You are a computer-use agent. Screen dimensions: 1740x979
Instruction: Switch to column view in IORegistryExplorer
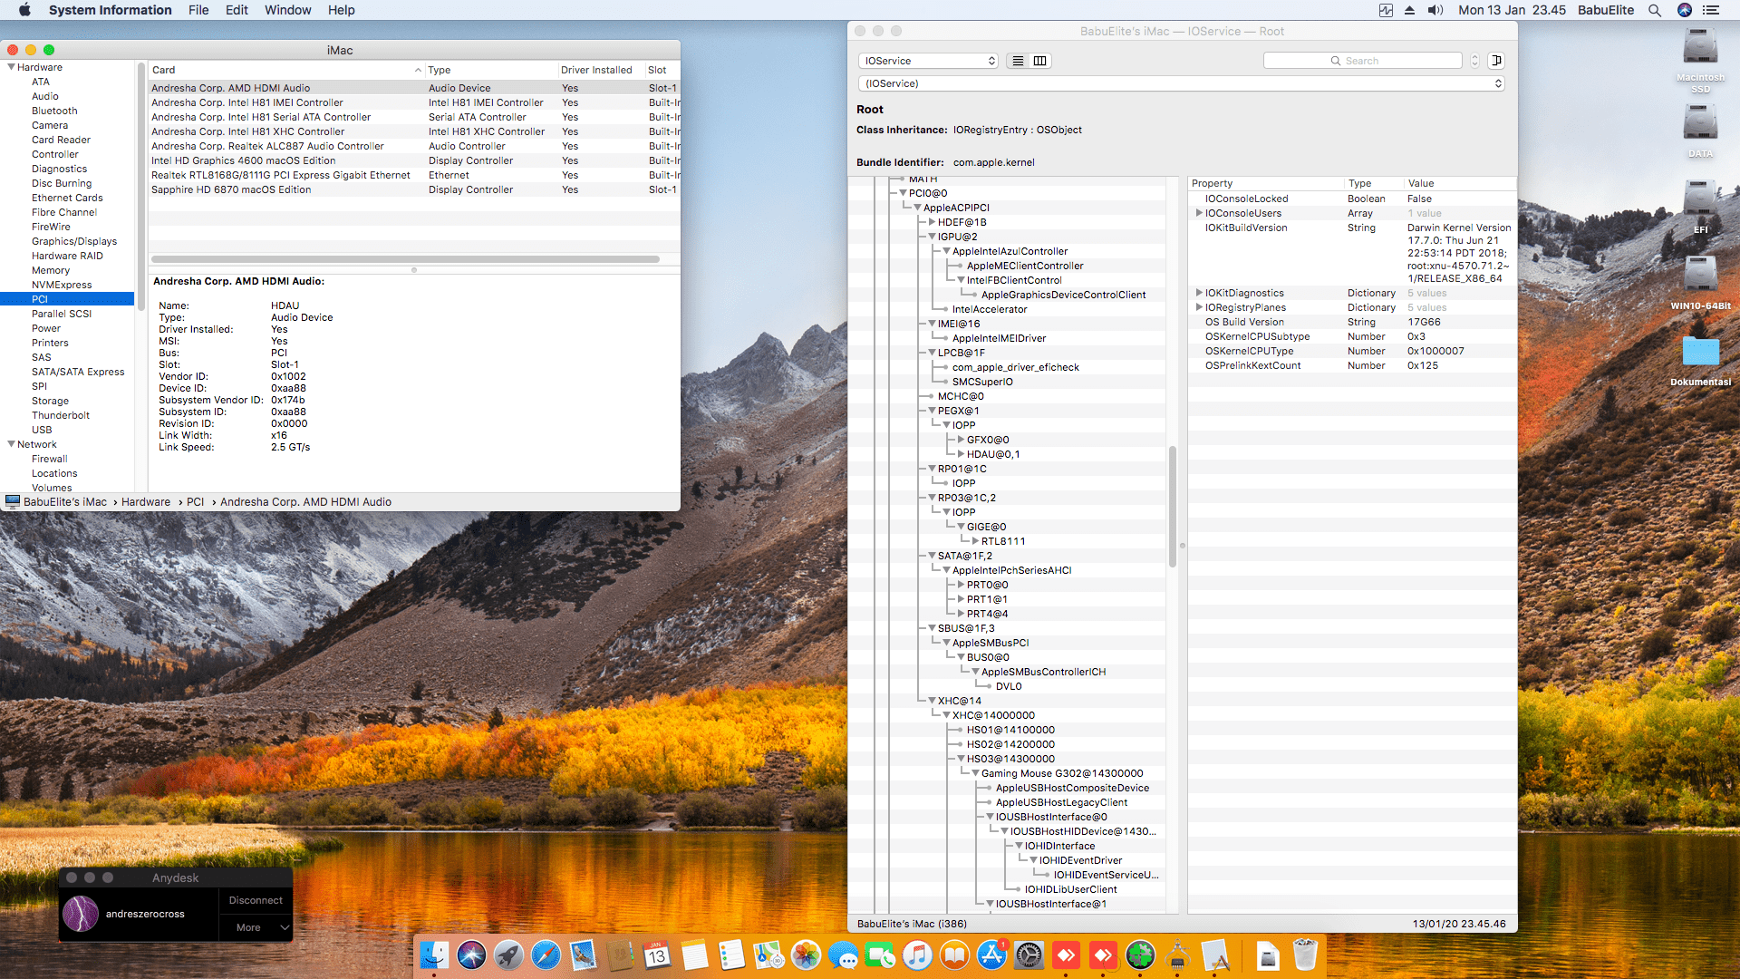point(1039,61)
